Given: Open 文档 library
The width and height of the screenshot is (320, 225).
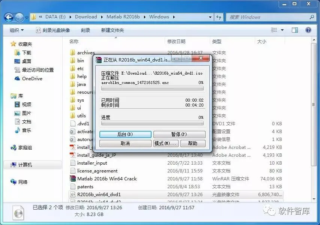Looking at the screenshot, I should [23, 122].
